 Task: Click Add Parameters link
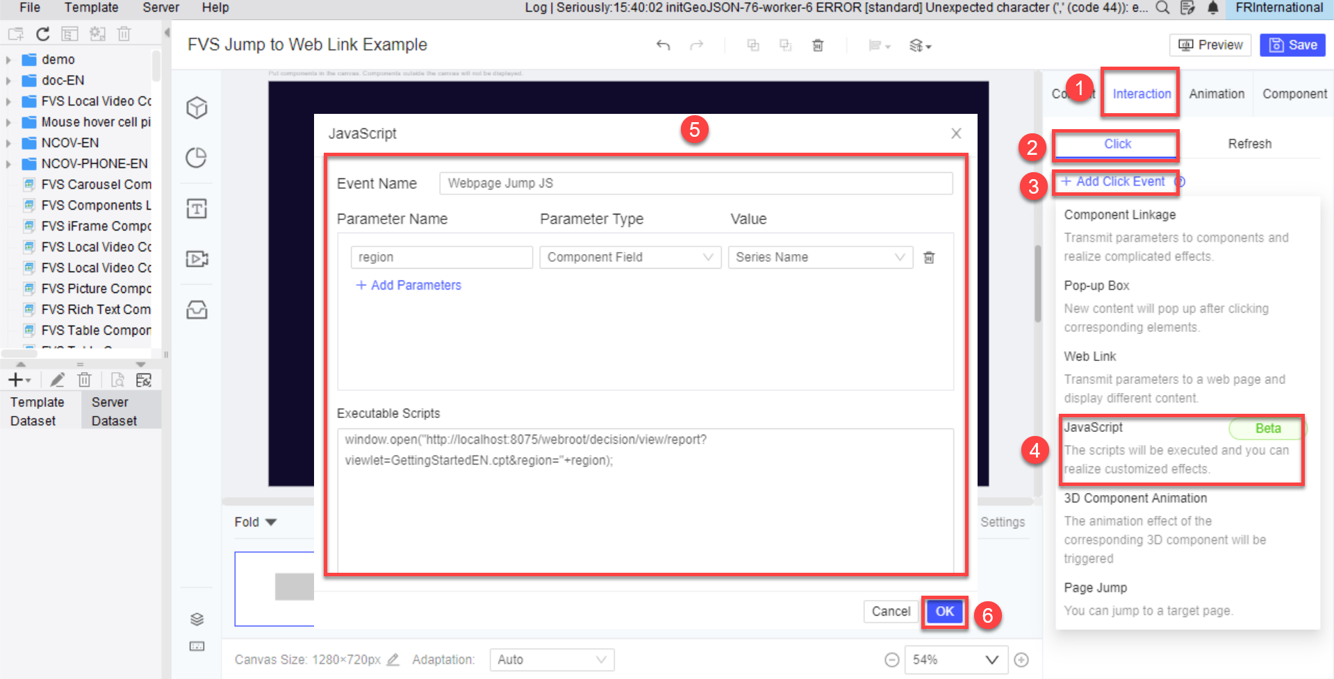coord(409,285)
